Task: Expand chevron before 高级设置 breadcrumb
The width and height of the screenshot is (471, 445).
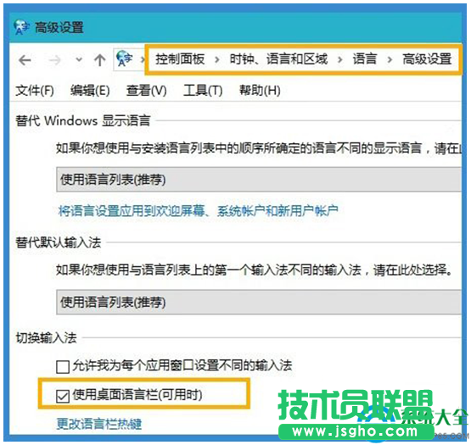Action: [x=390, y=59]
